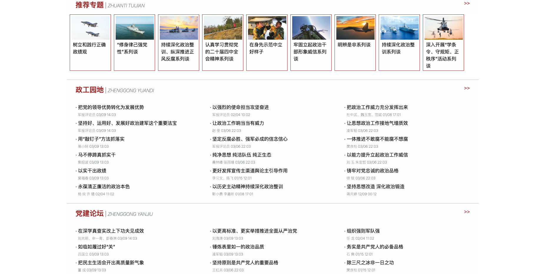547x274 pixels.
Task: Read 组织强则军队强 article
Action: click(363, 231)
